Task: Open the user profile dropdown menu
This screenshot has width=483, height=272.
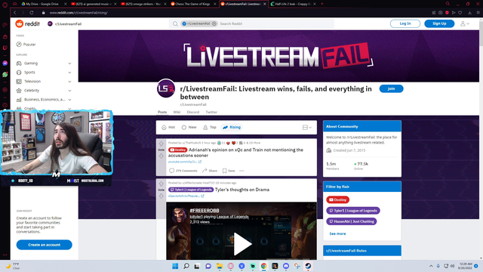Action: (x=465, y=23)
